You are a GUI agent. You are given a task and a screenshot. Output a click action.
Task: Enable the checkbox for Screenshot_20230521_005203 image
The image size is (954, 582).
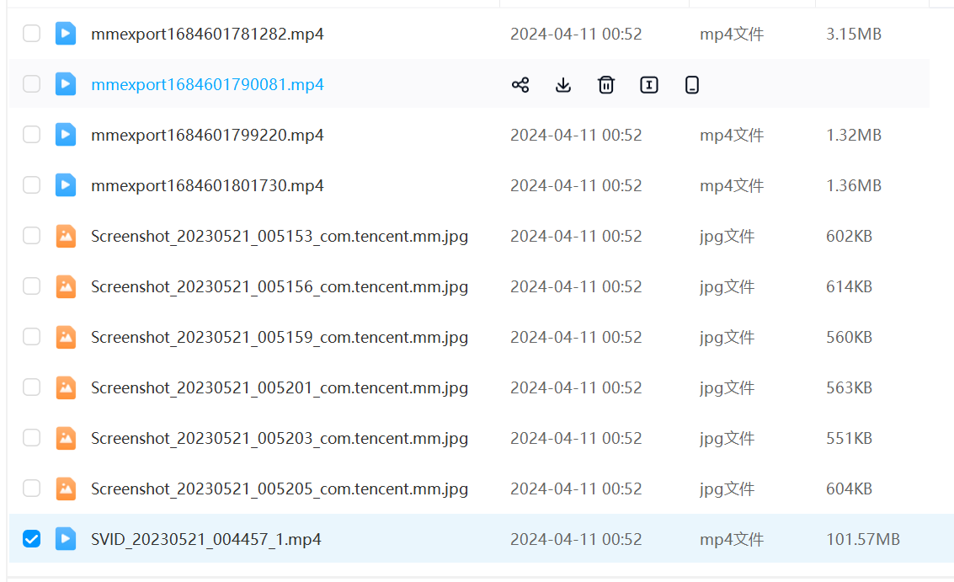31,438
